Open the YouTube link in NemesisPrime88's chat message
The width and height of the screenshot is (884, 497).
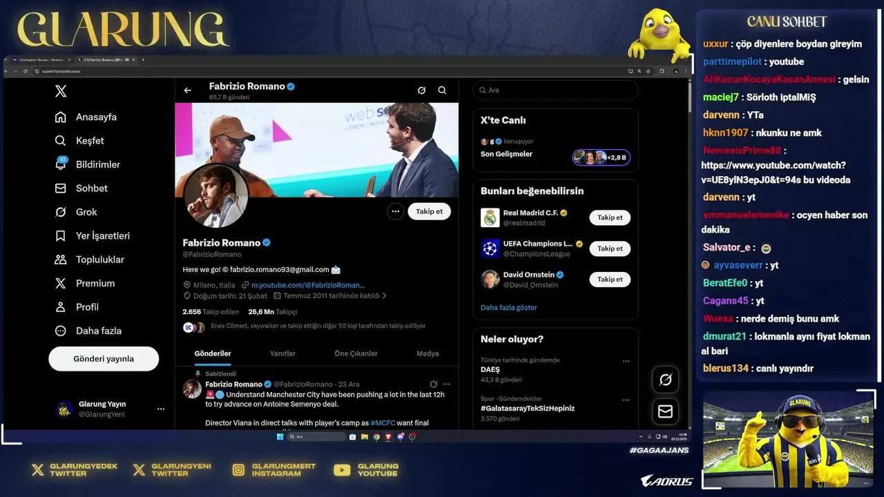(x=776, y=173)
